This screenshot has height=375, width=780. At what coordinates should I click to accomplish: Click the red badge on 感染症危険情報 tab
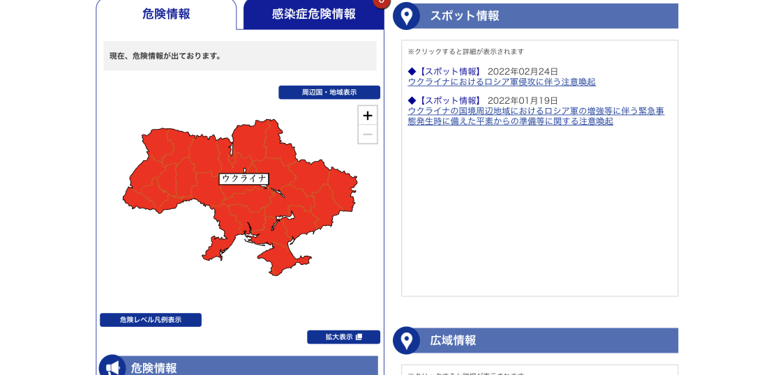click(381, 2)
